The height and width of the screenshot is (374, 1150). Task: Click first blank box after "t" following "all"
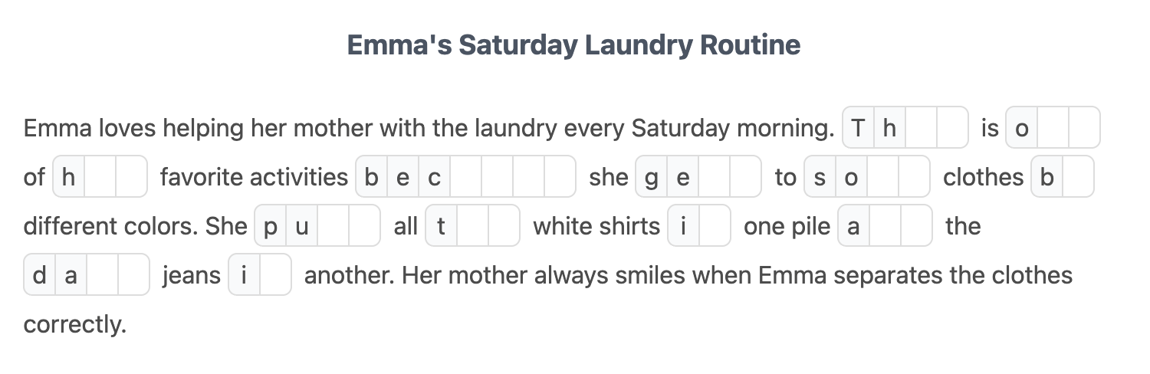pos(472,226)
